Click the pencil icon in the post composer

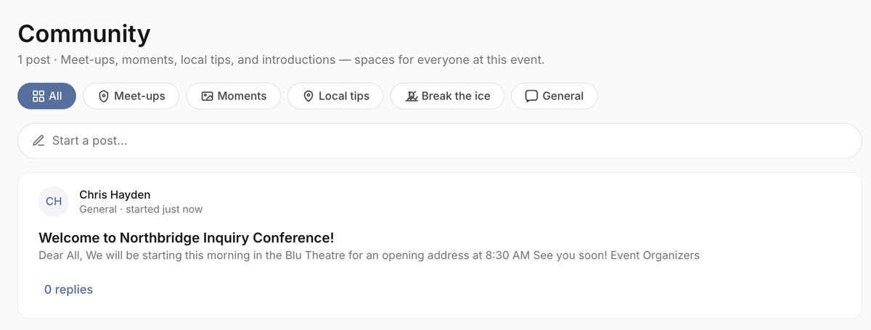point(39,141)
